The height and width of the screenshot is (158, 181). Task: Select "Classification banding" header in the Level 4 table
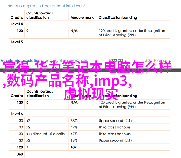pyautogui.click(x=118, y=17)
